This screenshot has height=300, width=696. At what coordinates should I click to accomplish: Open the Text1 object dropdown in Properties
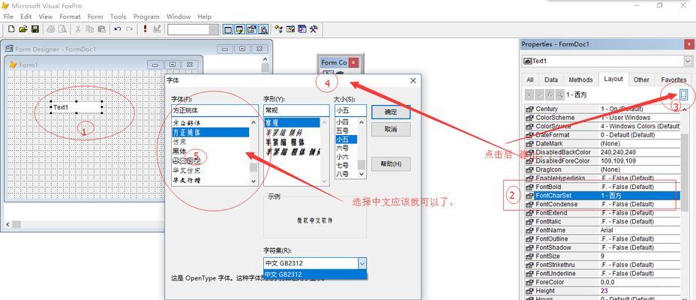pyautogui.click(x=688, y=61)
